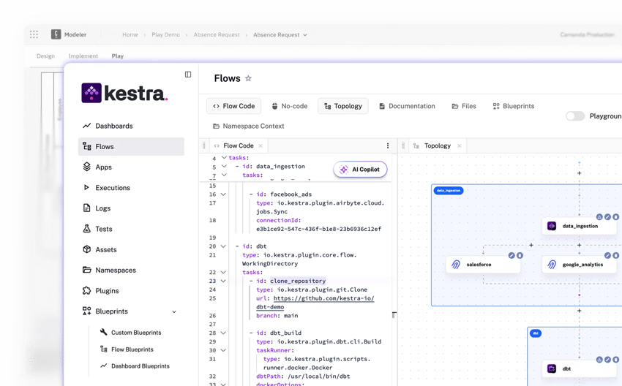
Task: Switch to the Documentation tab
Action: [x=407, y=106]
